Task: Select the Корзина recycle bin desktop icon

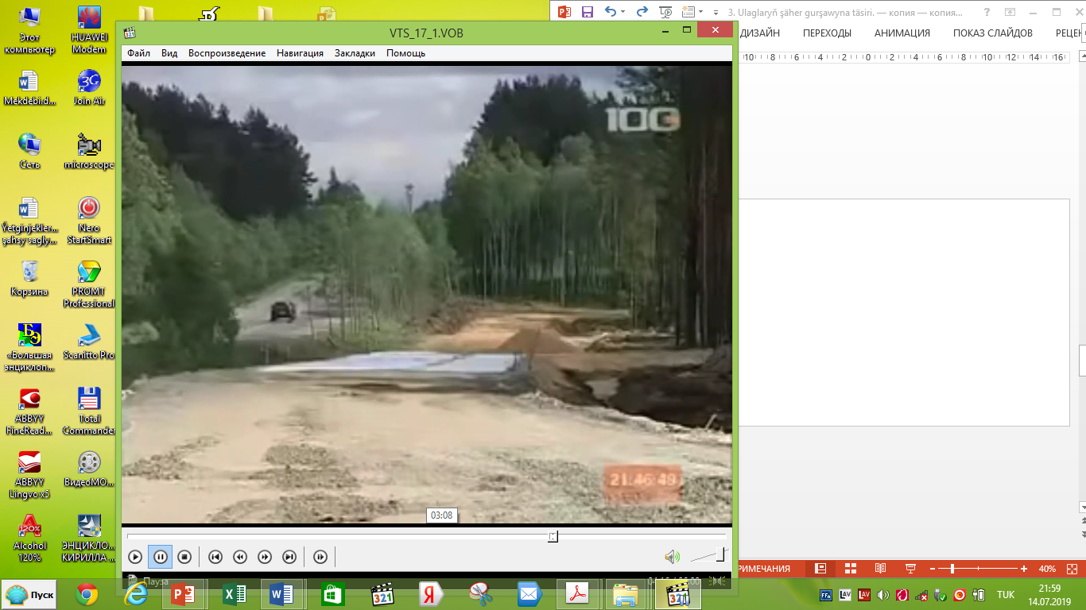Action: point(29,278)
